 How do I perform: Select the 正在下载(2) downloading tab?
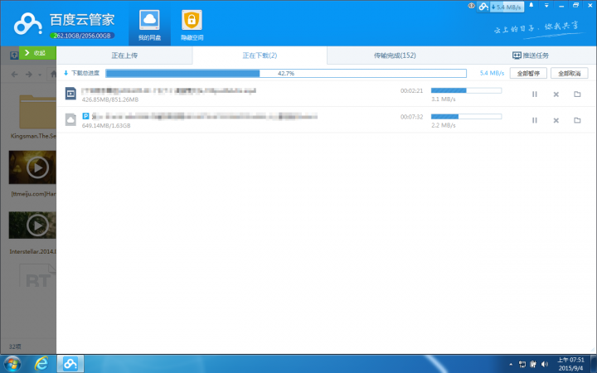pyautogui.click(x=260, y=56)
